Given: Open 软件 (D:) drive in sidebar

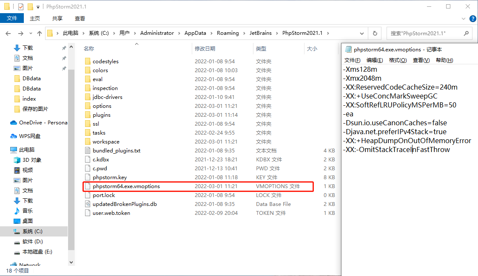Looking at the screenshot, I should click(x=32, y=242).
